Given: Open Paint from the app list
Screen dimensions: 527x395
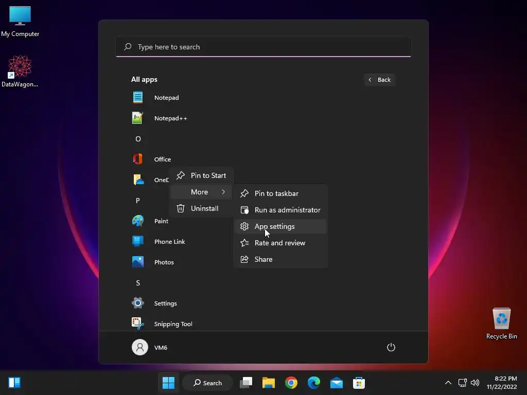Looking at the screenshot, I should tap(161, 221).
